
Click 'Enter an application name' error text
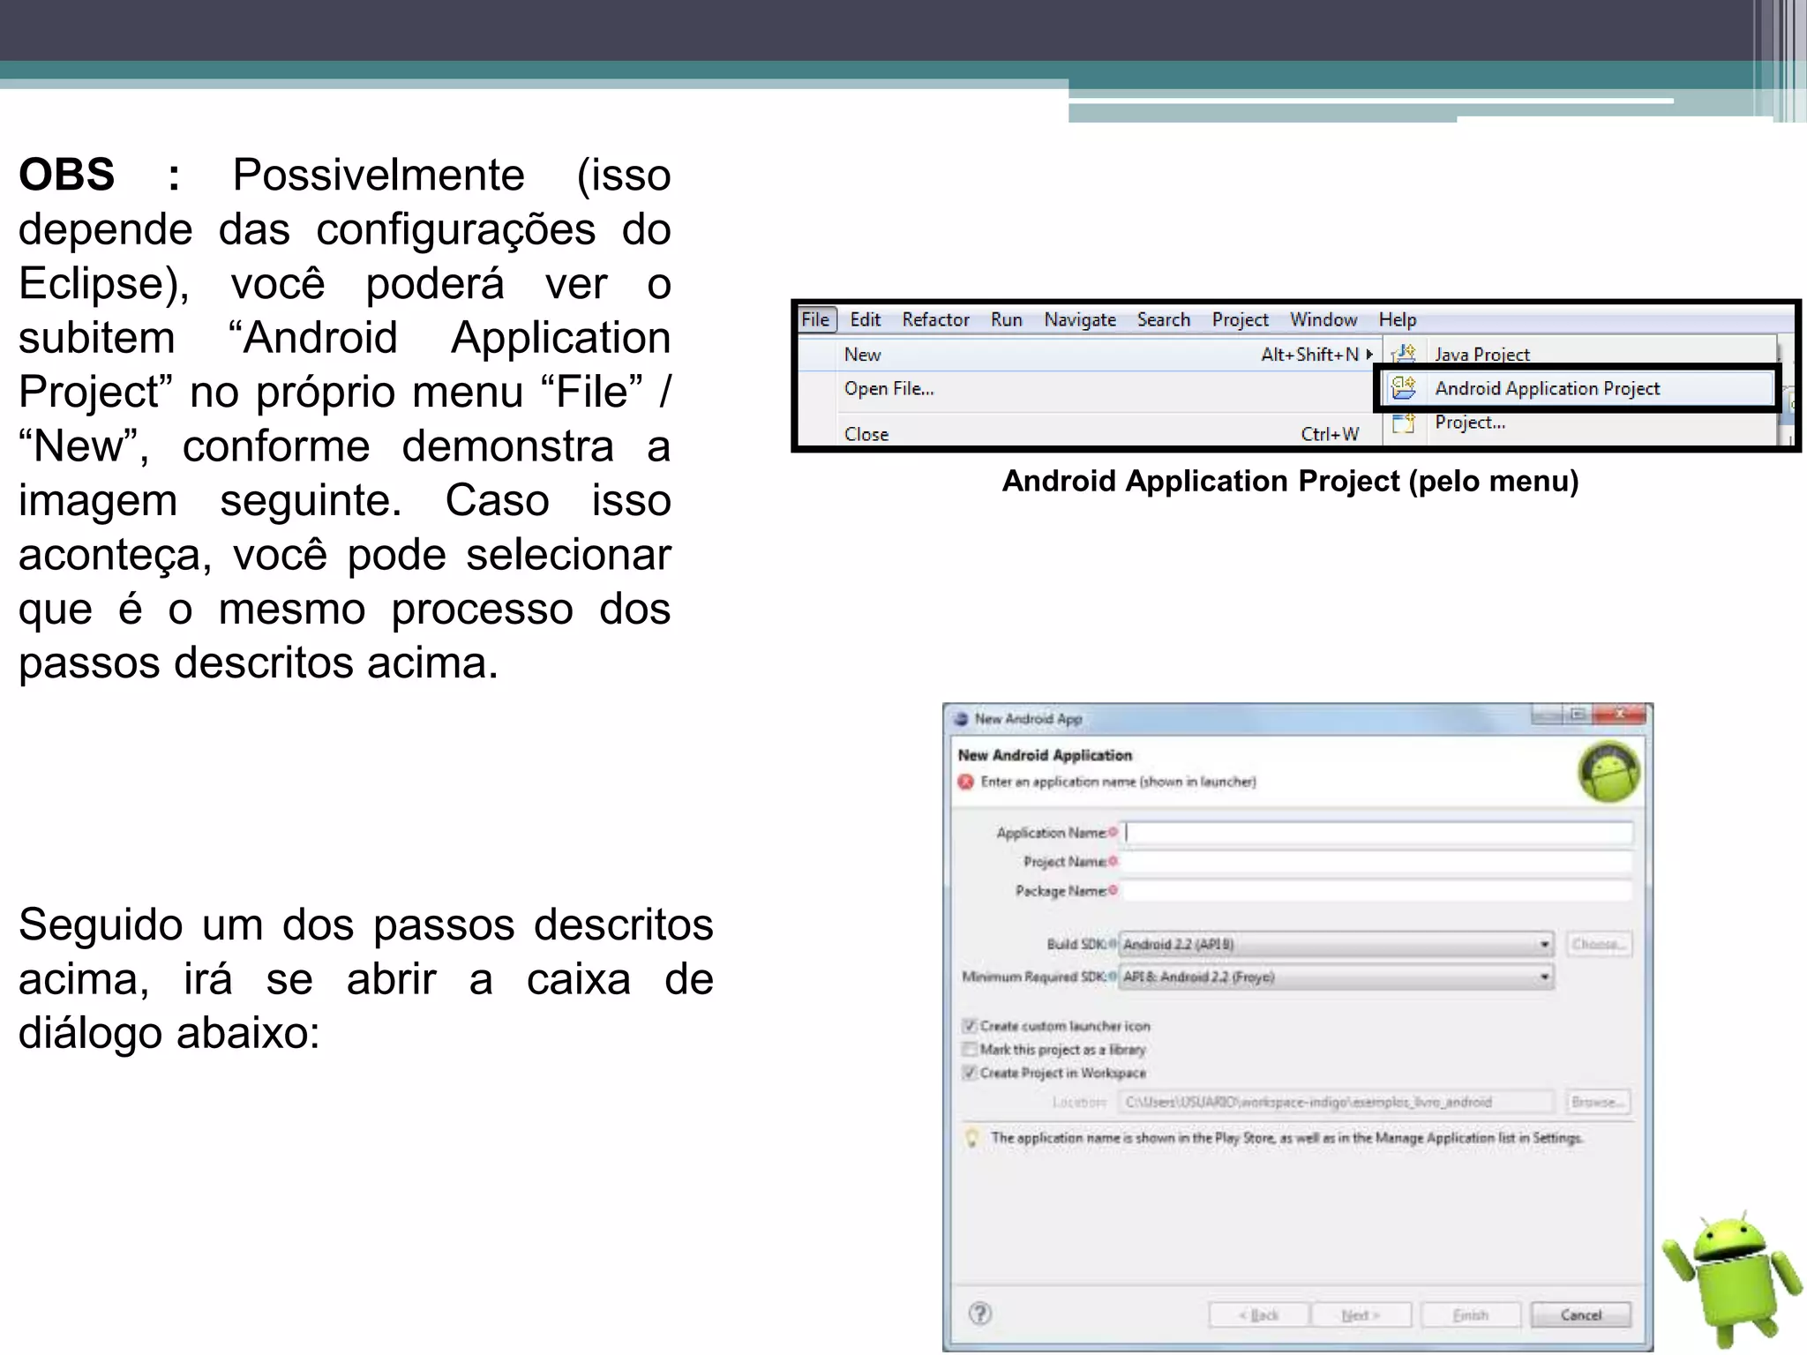tap(1118, 782)
